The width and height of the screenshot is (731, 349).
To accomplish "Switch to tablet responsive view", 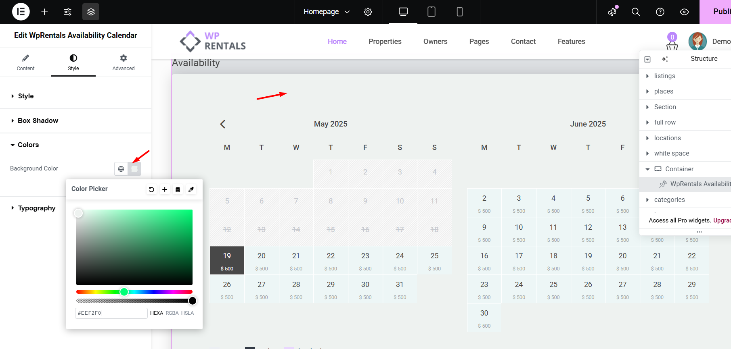I will [x=431, y=12].
